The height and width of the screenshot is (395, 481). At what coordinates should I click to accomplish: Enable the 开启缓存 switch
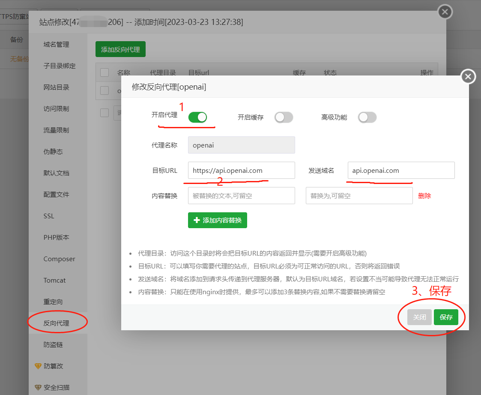284,117
